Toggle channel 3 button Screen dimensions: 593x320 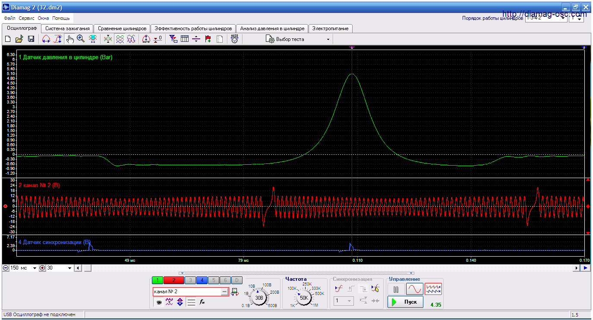(190, 280)
